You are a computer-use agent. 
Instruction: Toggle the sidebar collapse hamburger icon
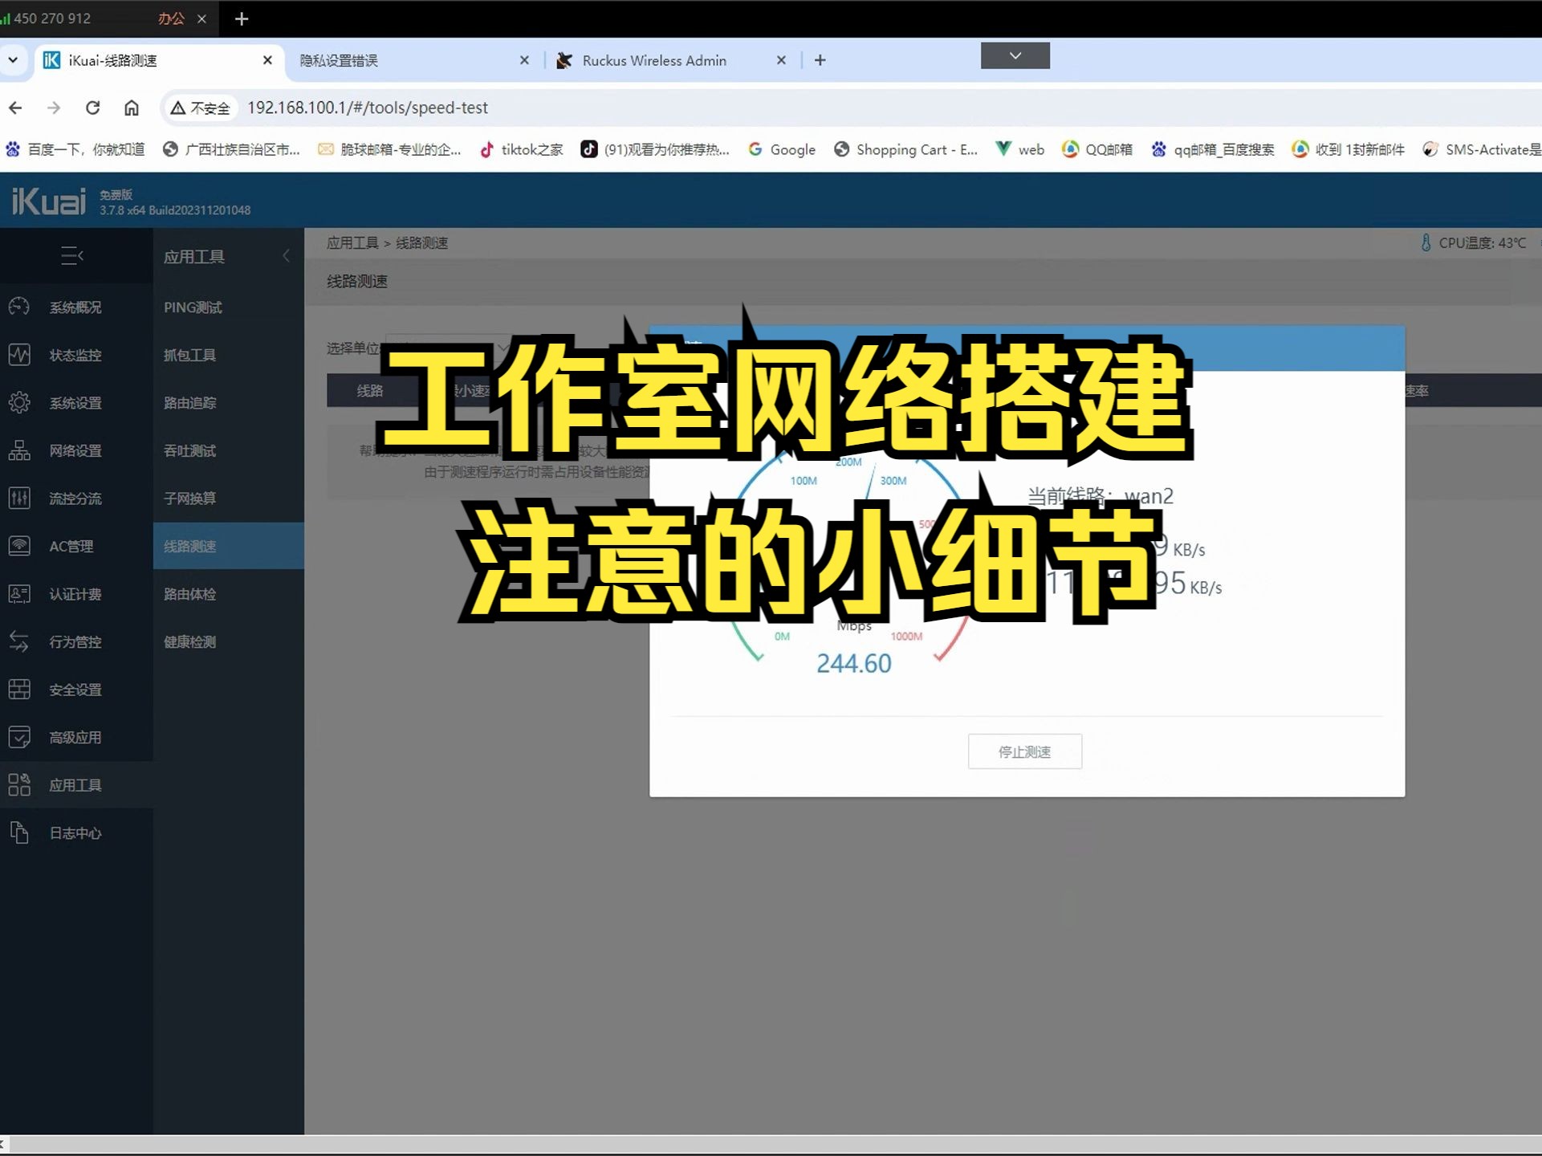pos(72,256)
